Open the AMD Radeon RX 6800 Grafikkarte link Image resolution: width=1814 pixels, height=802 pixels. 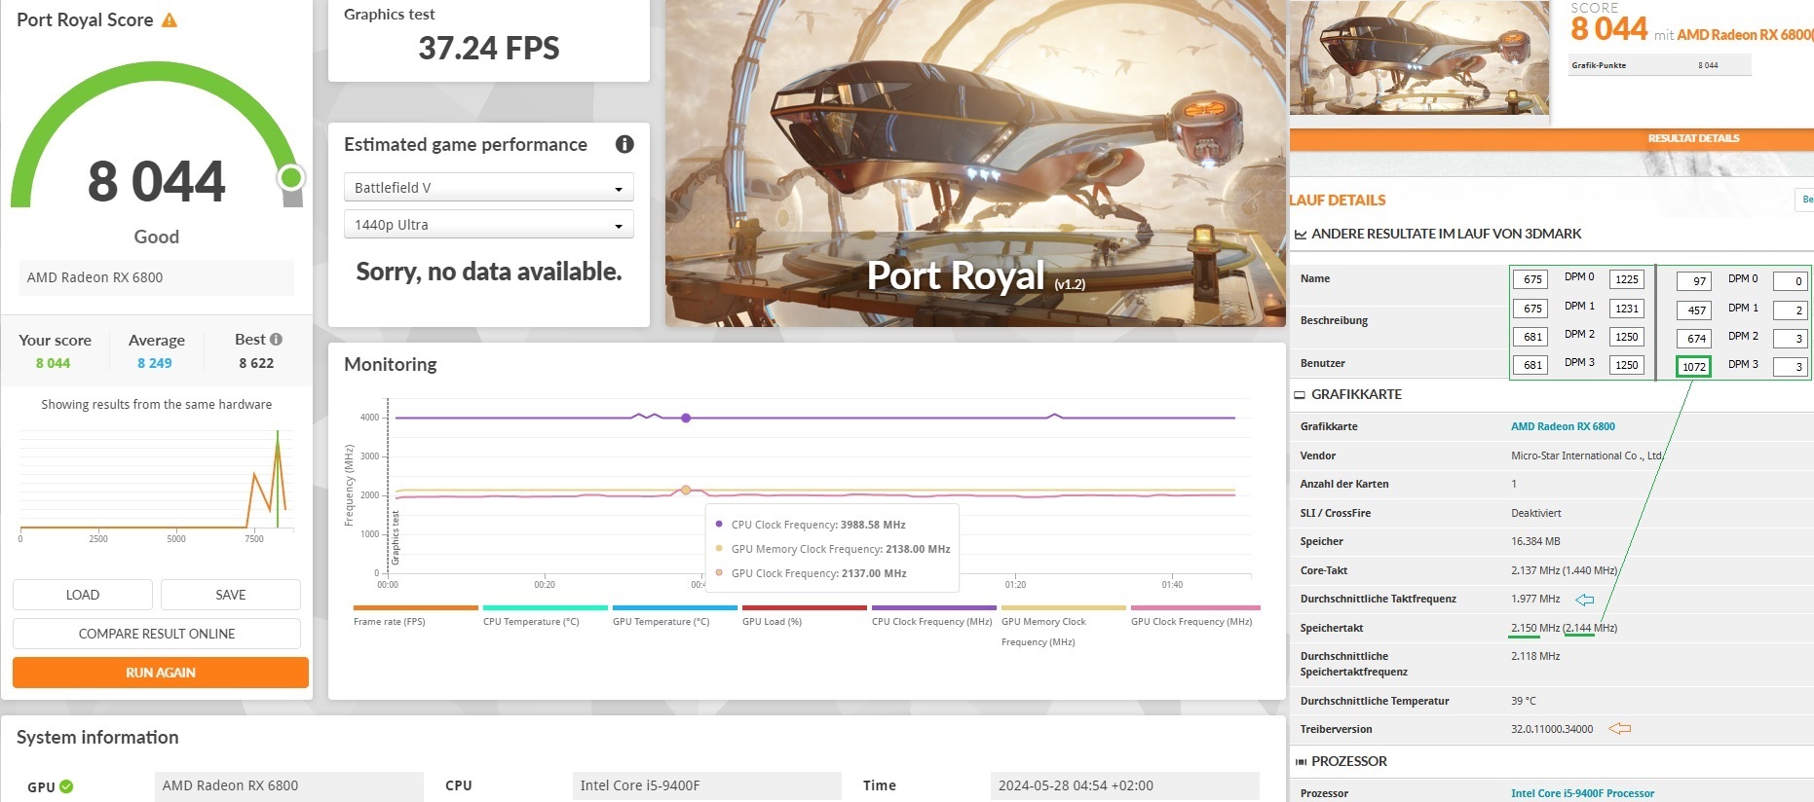click(1563, 426)
